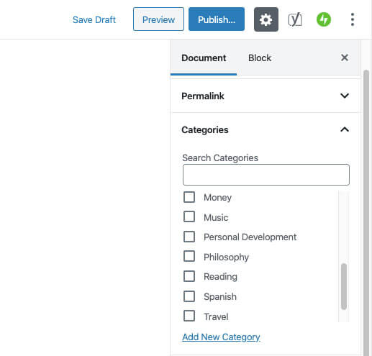Open the settings gear panel
The height and width of the screenshot is (356, 372).
pos(266,19)
